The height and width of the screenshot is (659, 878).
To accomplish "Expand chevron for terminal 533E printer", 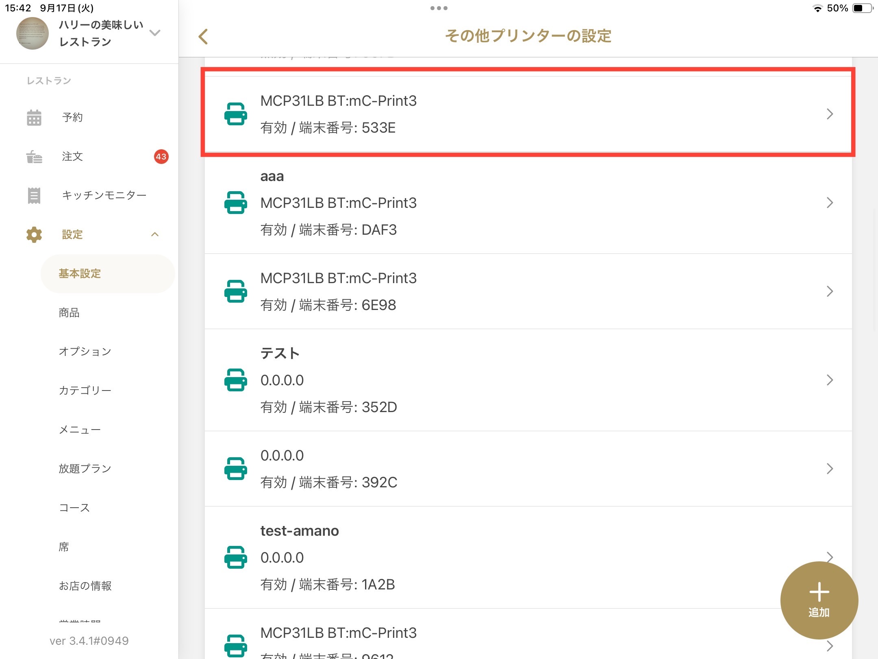I will pos(830,114).
